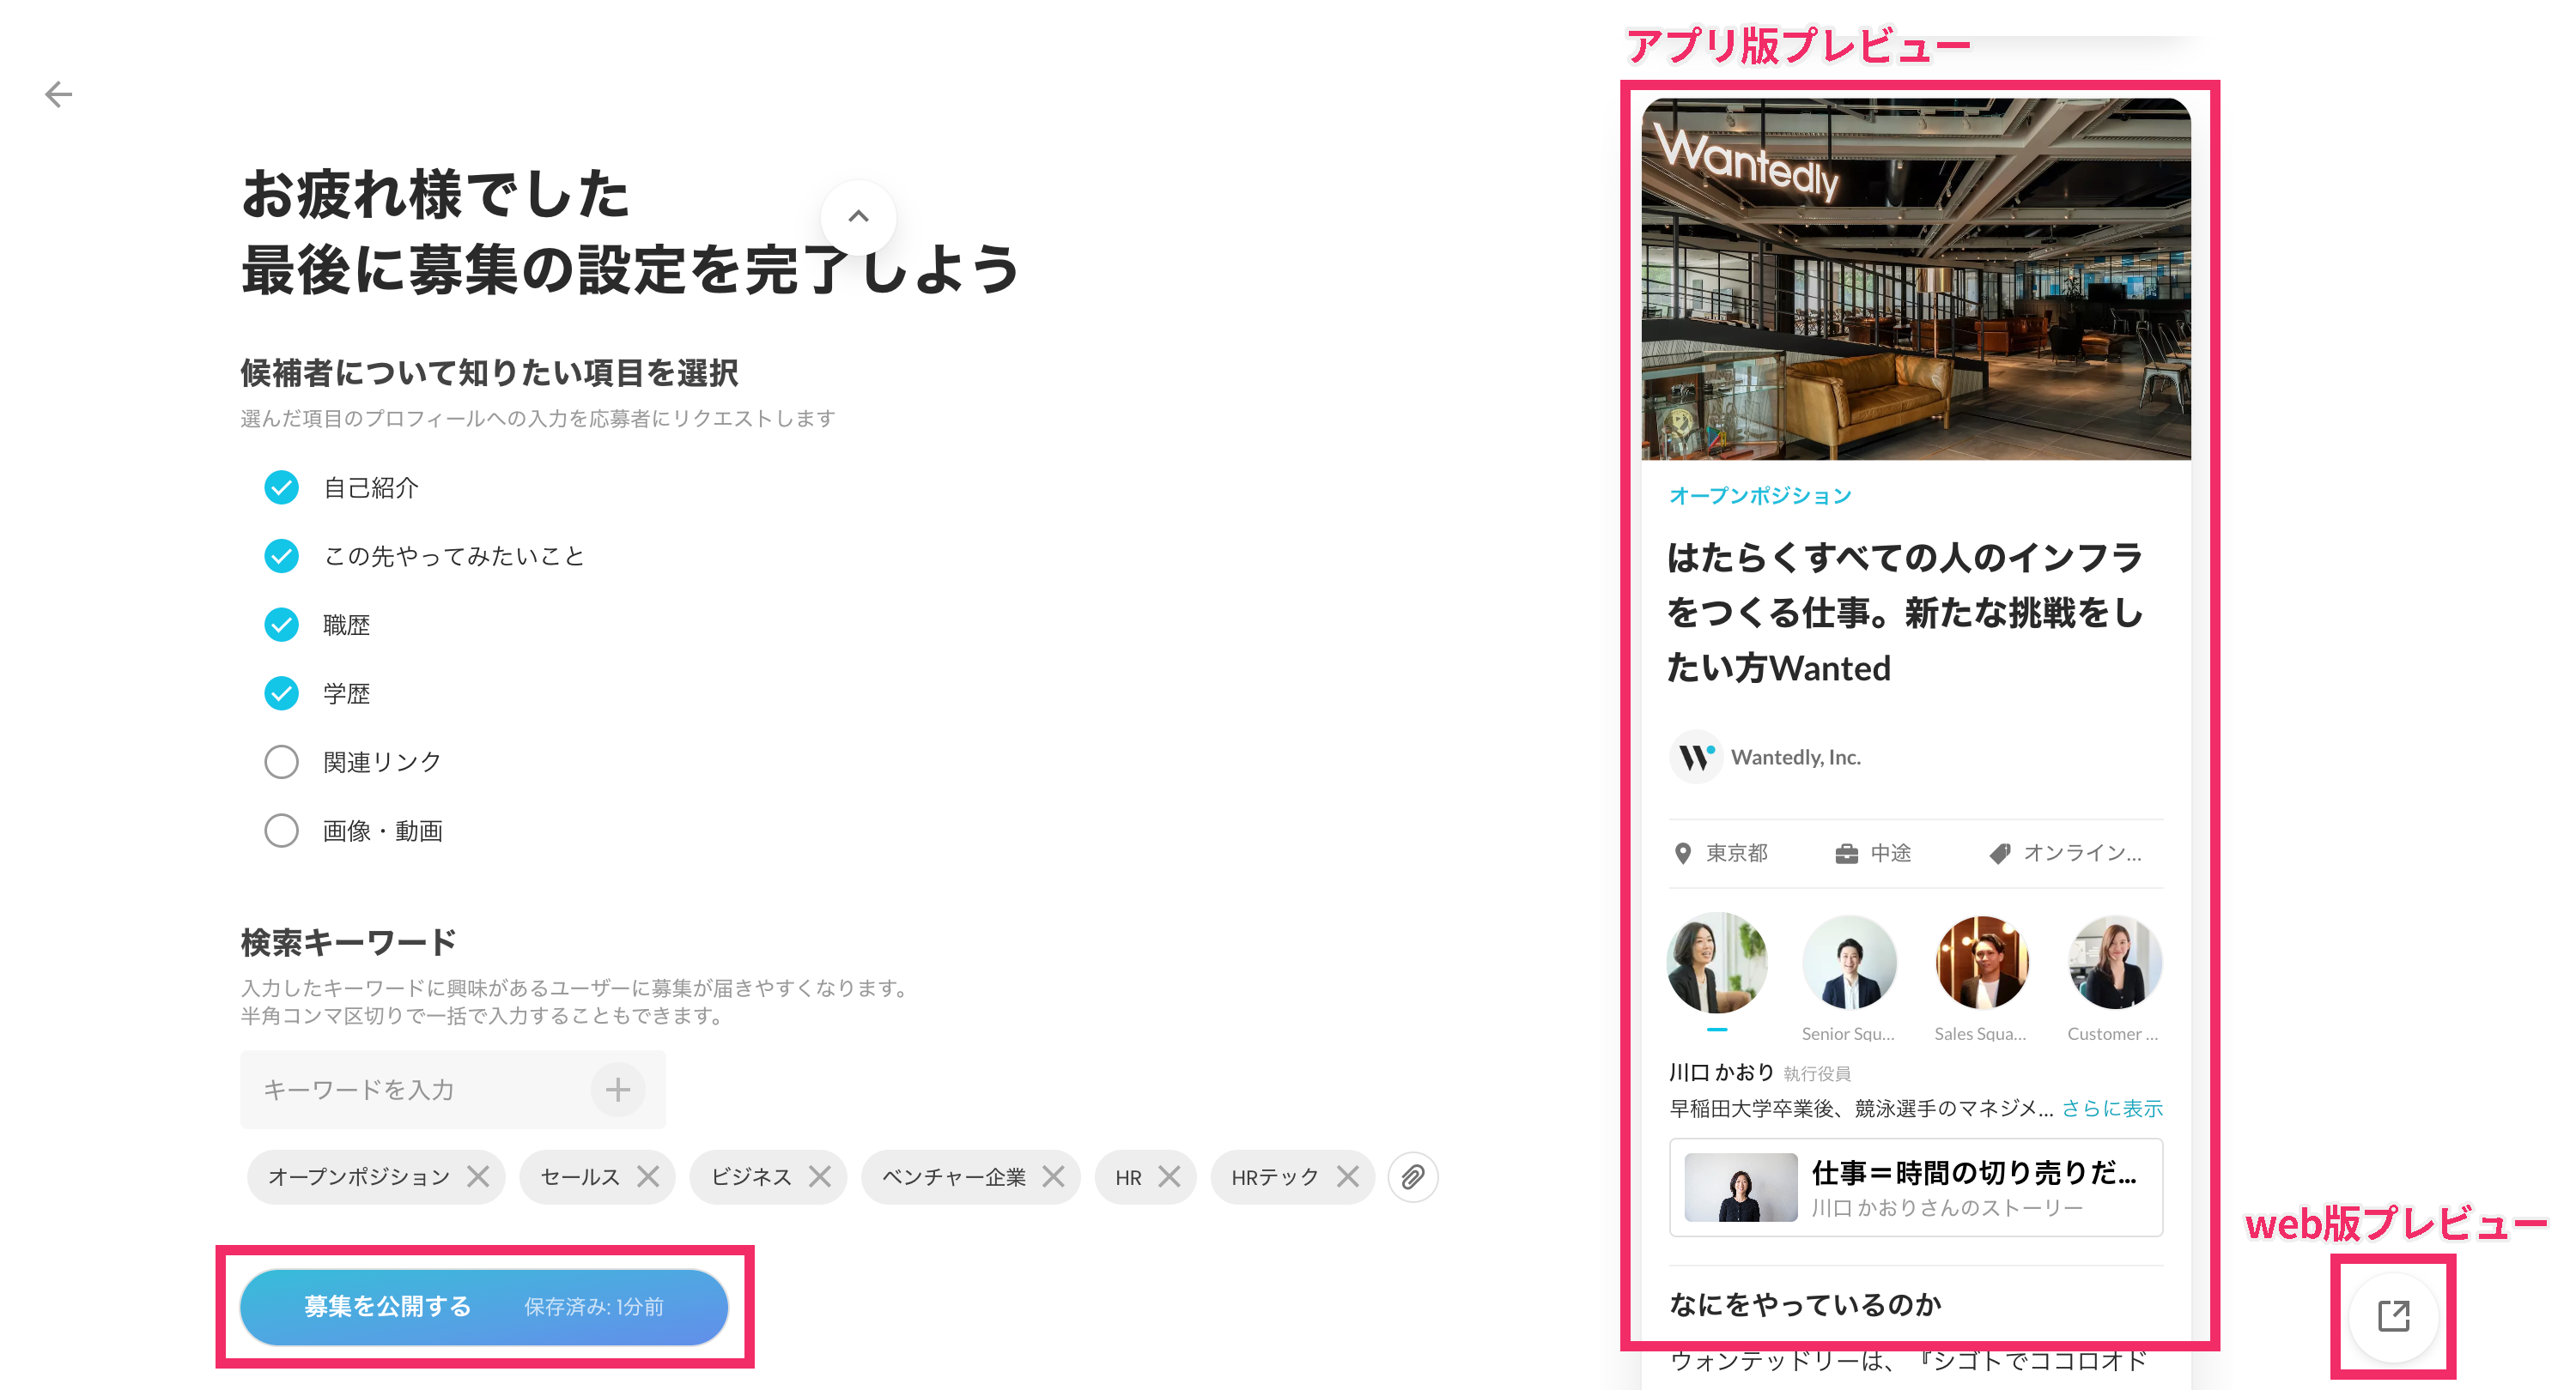Remove the HR keyword tag

1169,1176
